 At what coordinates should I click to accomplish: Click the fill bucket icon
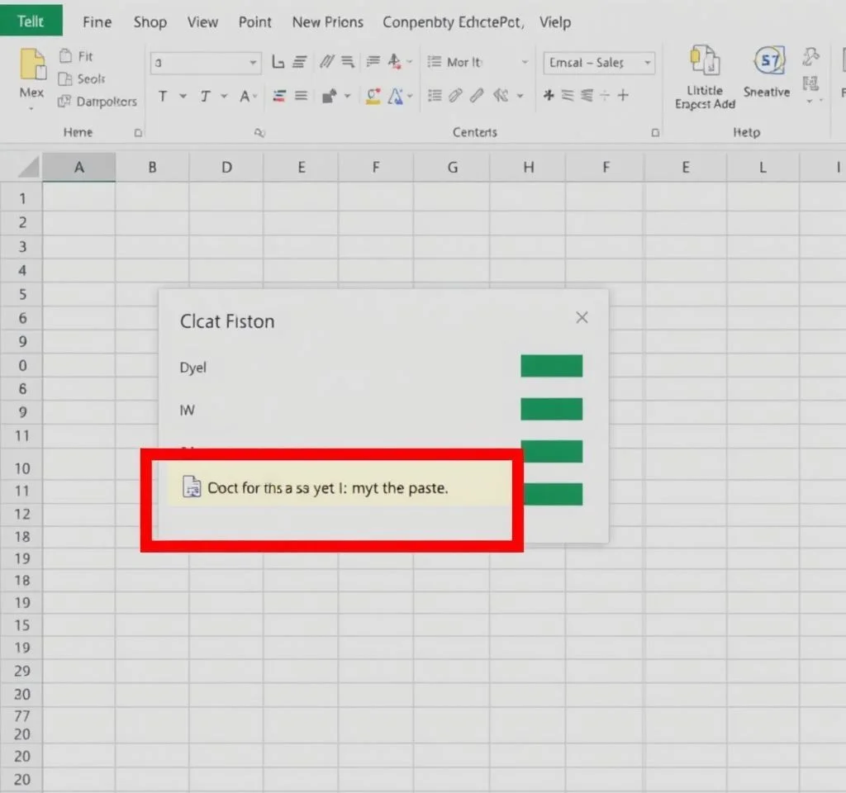[x=330, y=96]
